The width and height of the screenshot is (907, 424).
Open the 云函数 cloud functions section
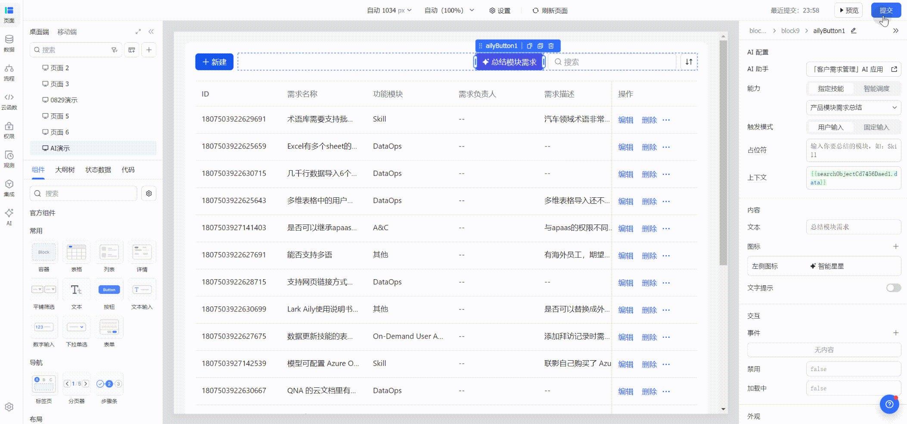coord(9,102)
